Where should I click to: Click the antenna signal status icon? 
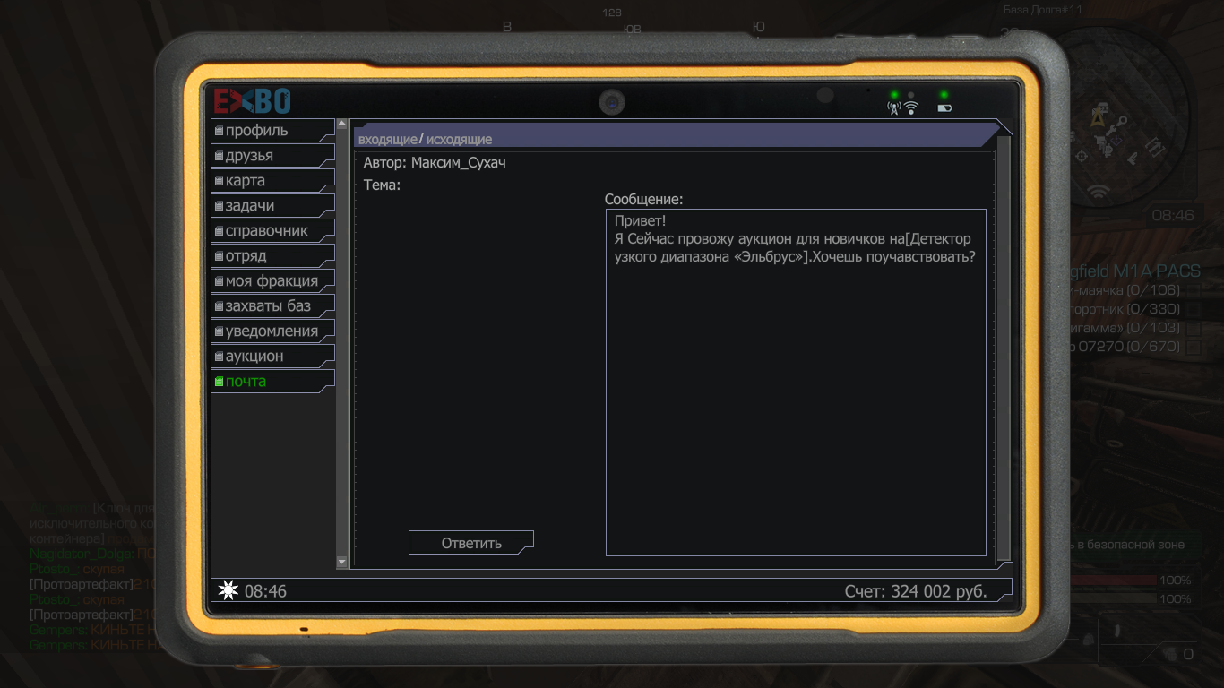click(893, 108)
